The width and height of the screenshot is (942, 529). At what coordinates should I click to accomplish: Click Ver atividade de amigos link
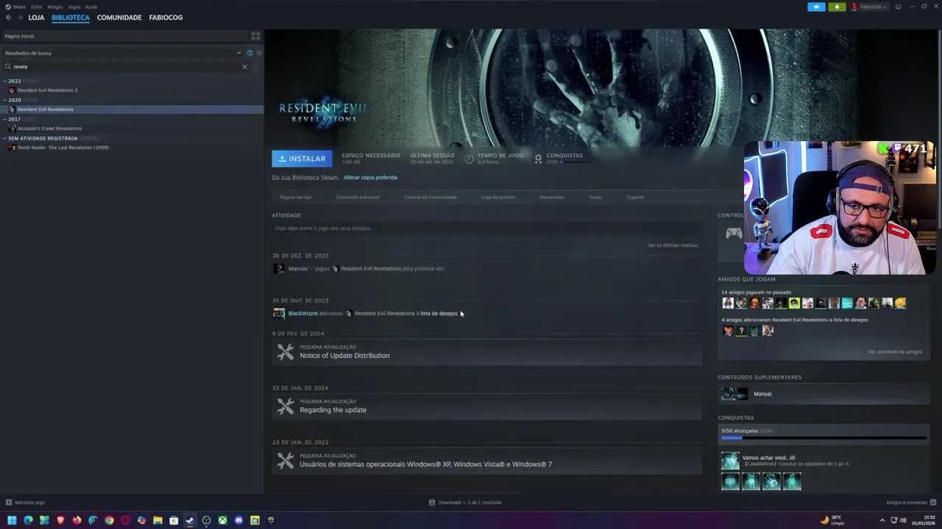point(895,352)
